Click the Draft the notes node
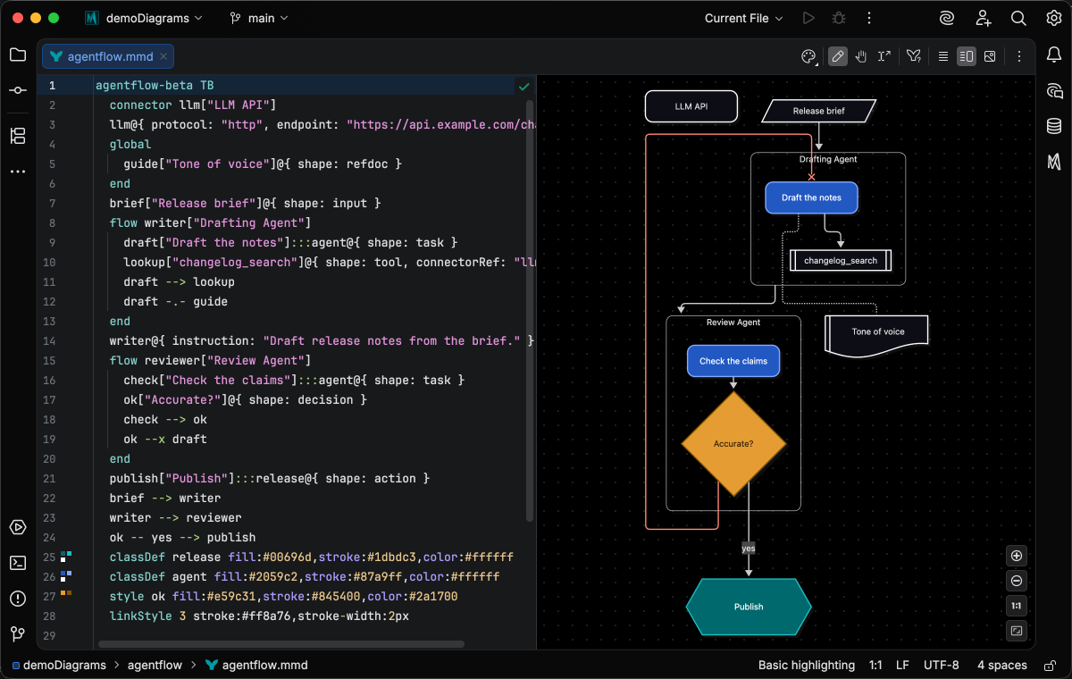 811,197
